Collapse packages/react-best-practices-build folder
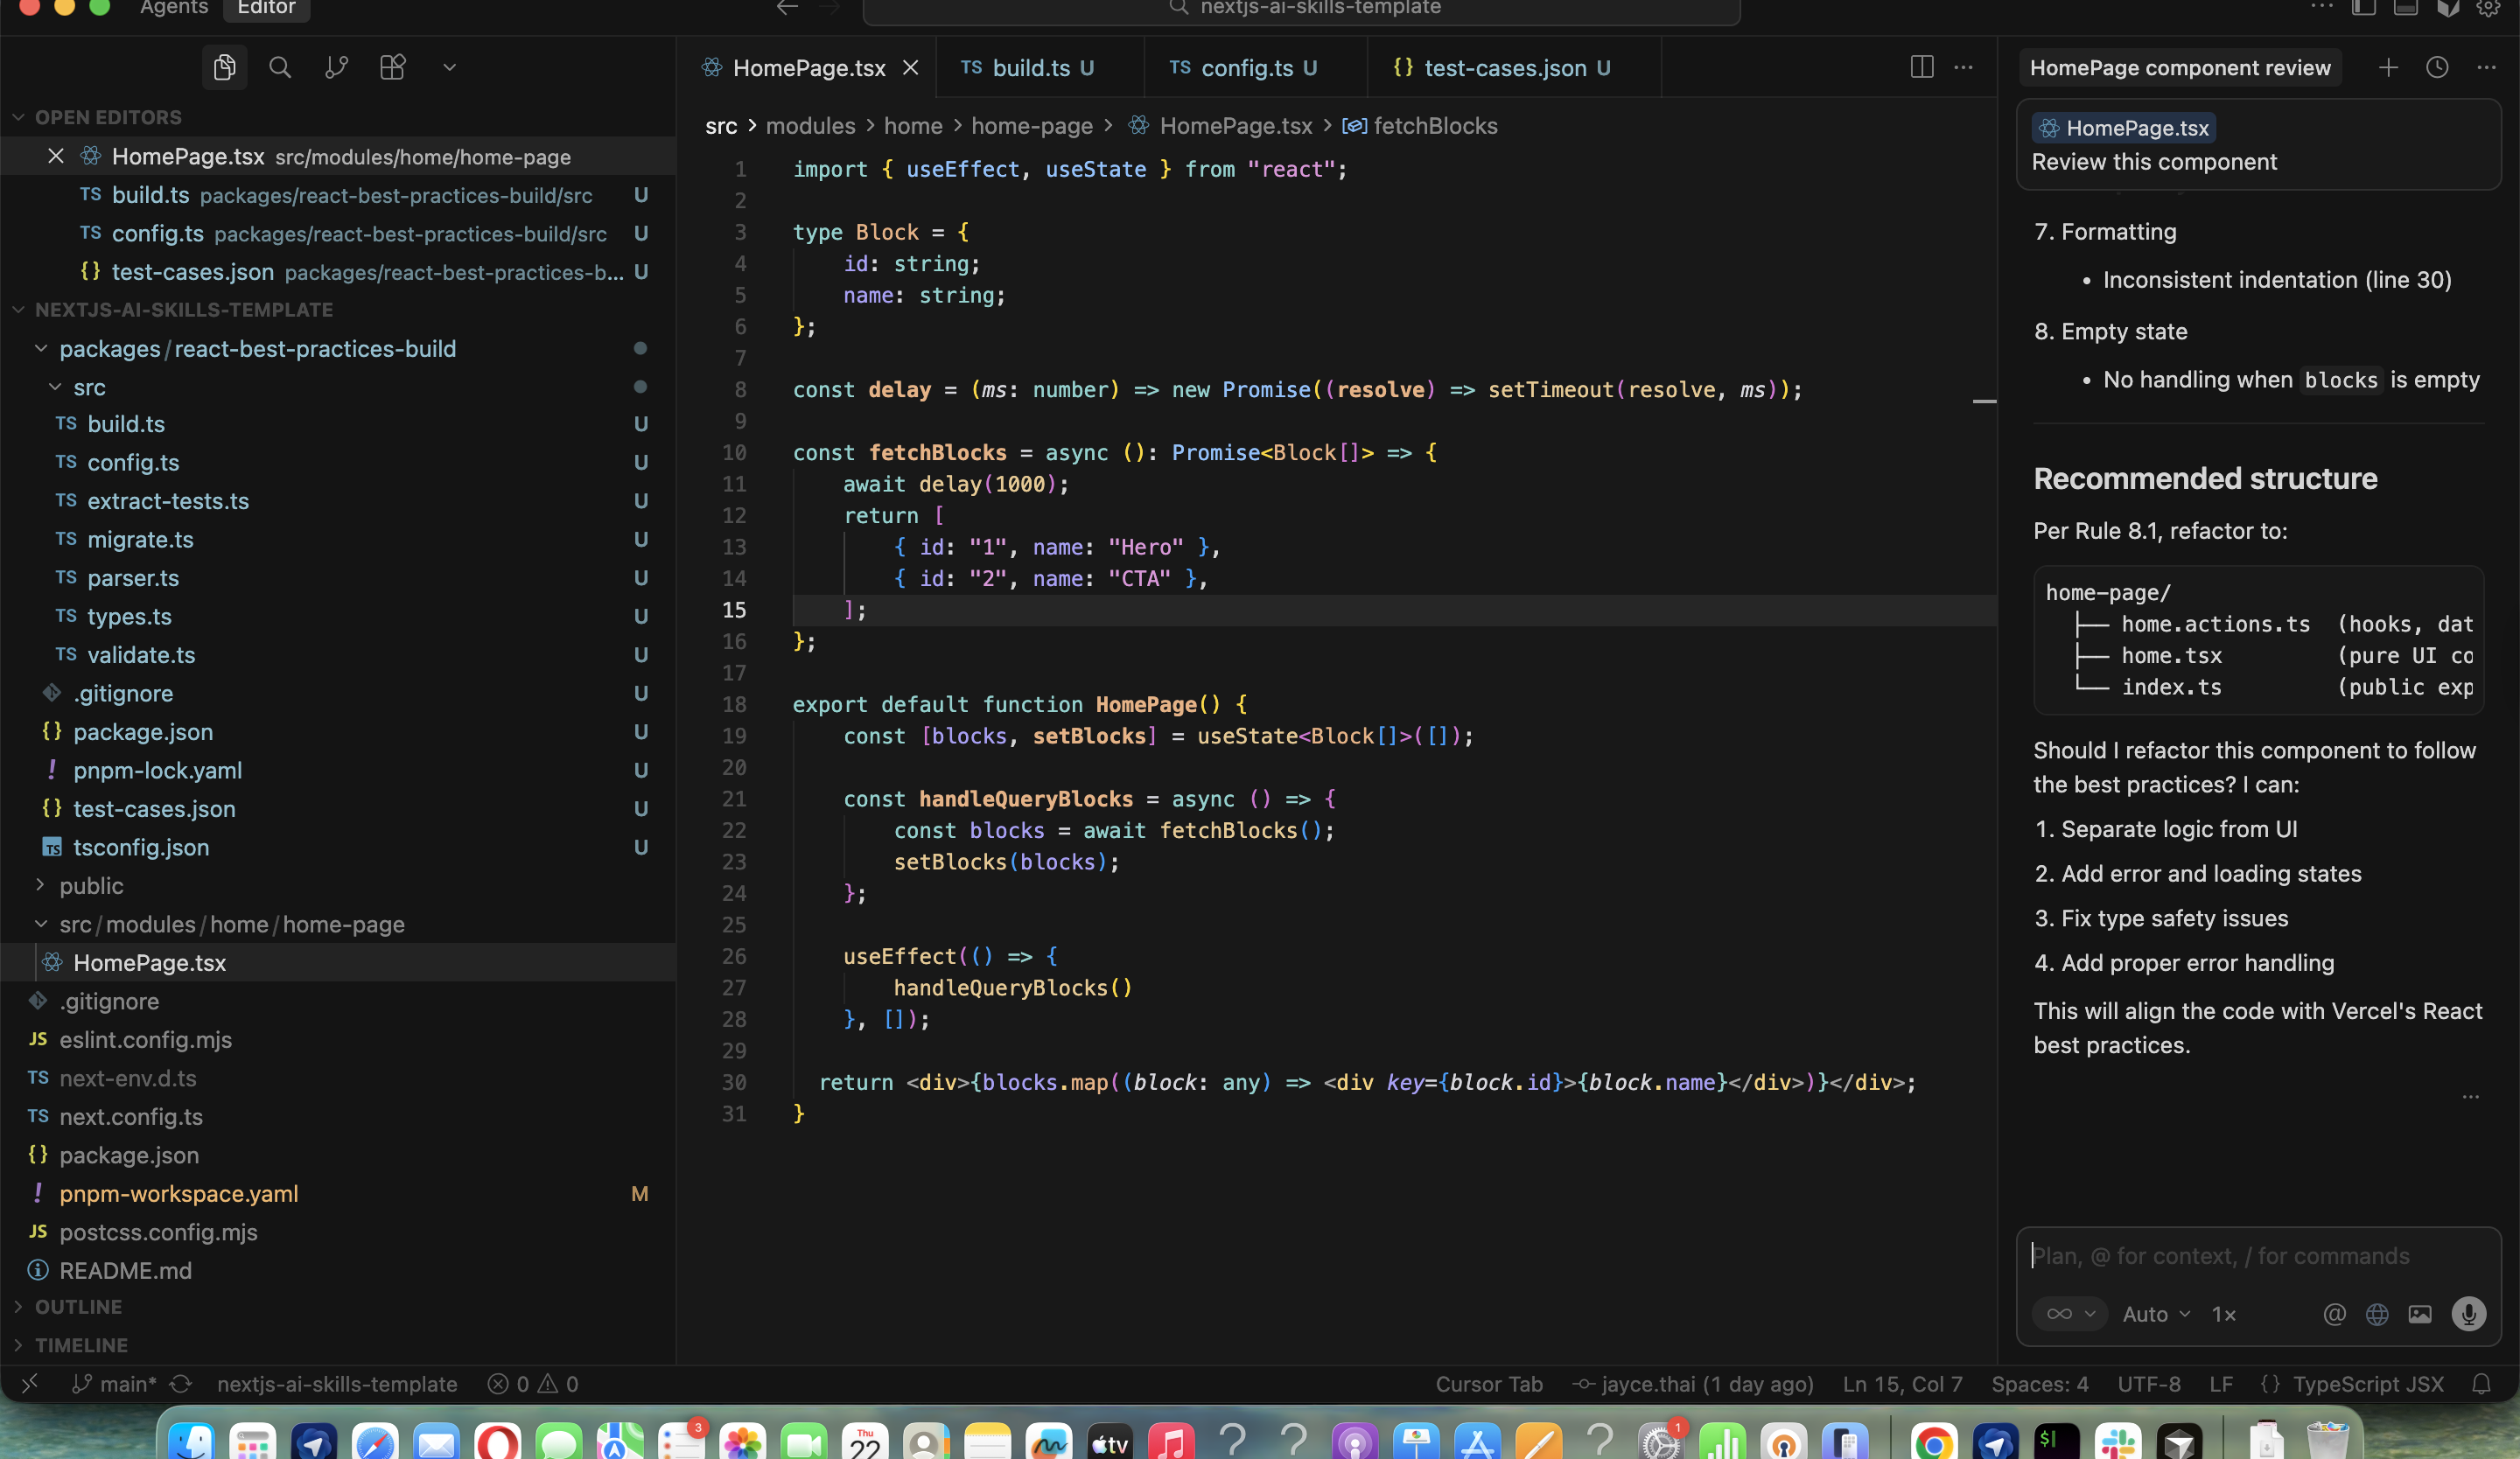 41,348
